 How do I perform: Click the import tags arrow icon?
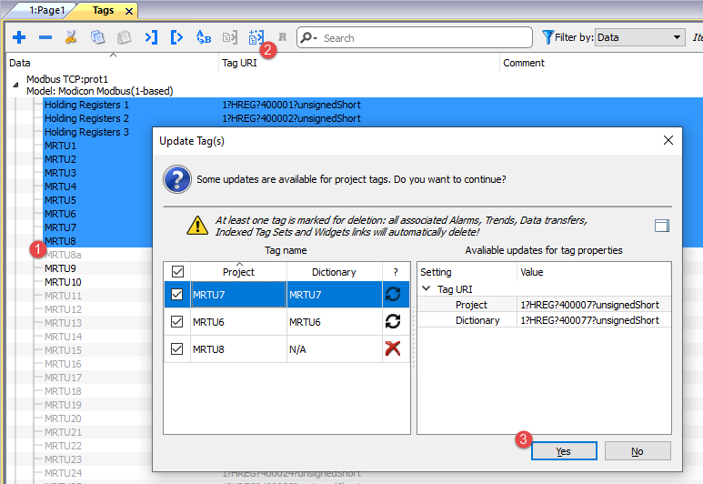(151, 37)
